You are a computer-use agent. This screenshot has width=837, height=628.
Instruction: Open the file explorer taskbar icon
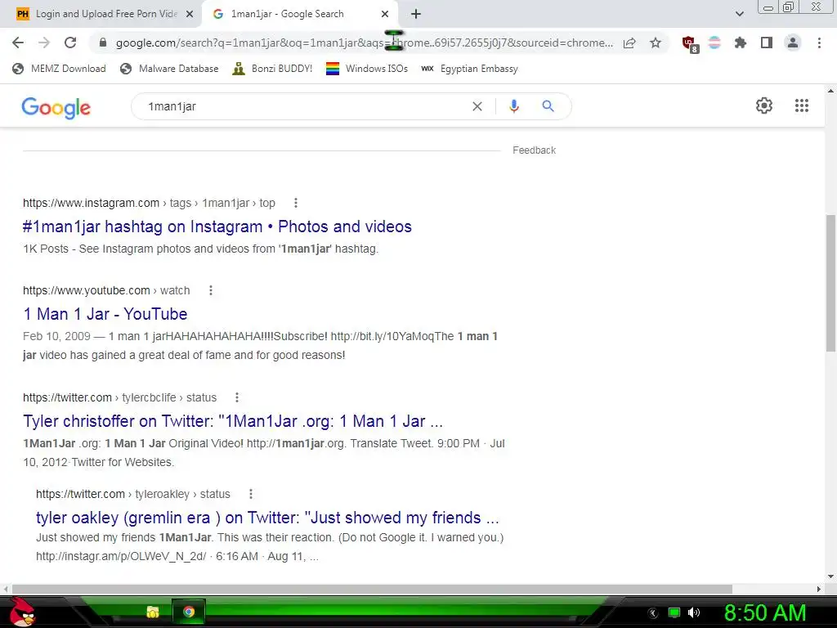click(x=153, y=612)
